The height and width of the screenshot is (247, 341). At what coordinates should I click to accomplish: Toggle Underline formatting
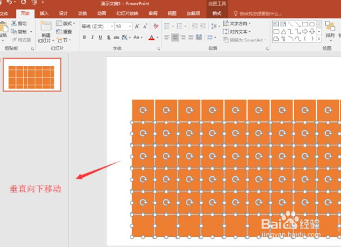tap(101, 37)
